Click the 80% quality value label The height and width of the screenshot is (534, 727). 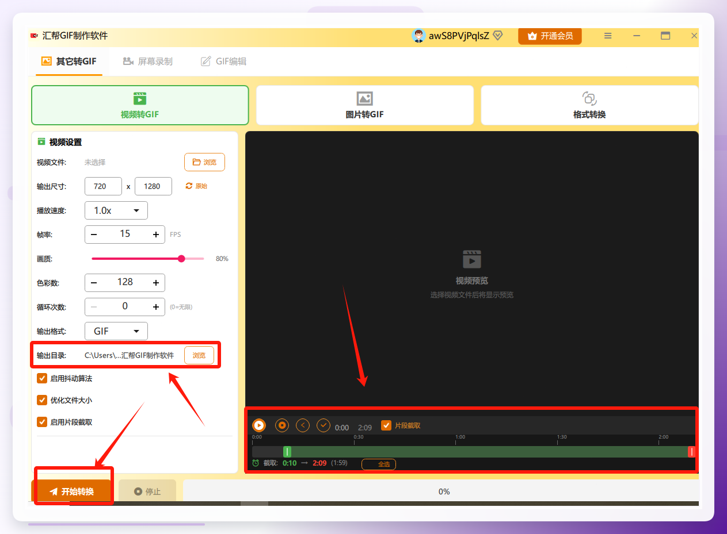[222, 259]
